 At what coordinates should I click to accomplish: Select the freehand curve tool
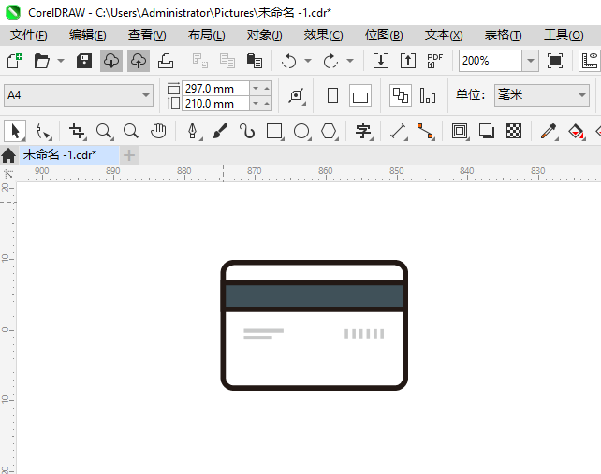tap(247, 131)
